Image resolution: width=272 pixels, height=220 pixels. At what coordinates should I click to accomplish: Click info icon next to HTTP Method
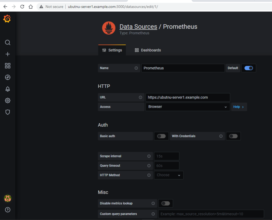(149, 175)
